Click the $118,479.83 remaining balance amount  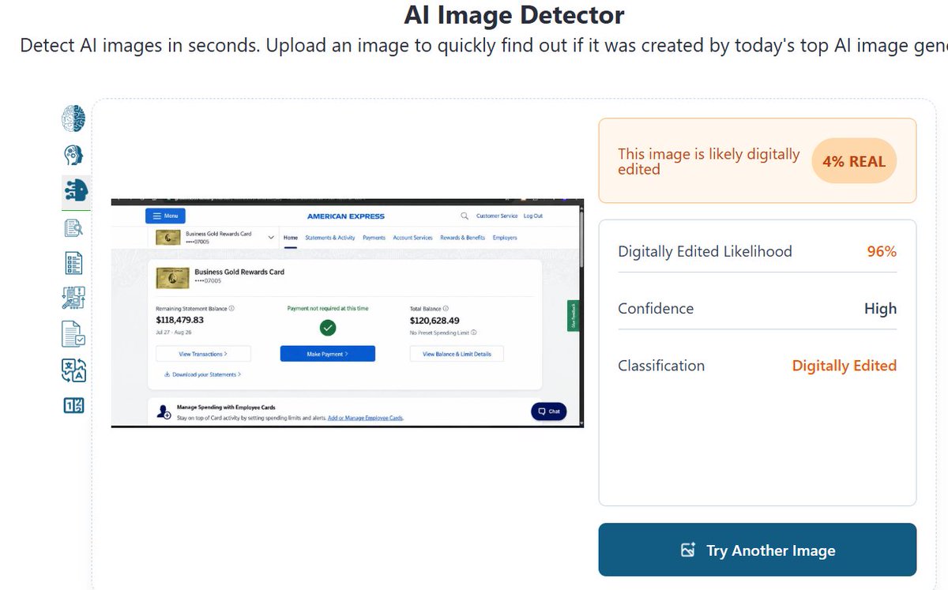coord(180,320)
